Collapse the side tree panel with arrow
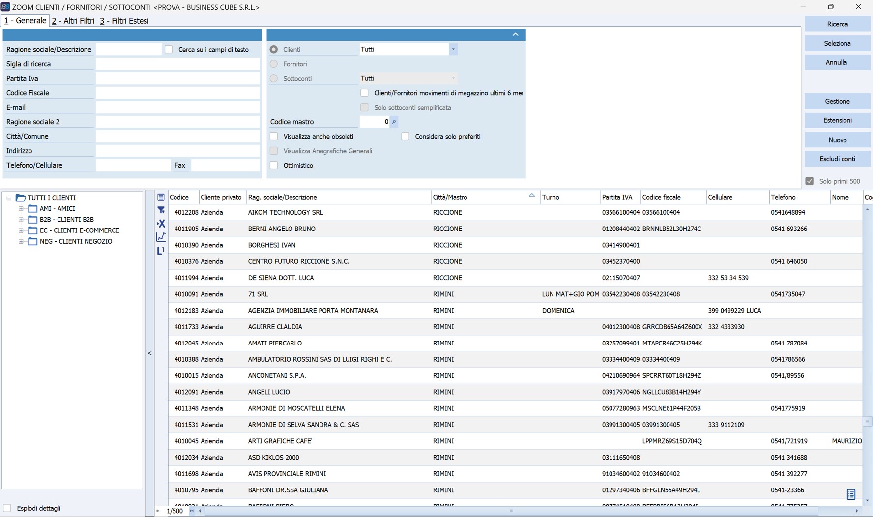 (150, 353)
